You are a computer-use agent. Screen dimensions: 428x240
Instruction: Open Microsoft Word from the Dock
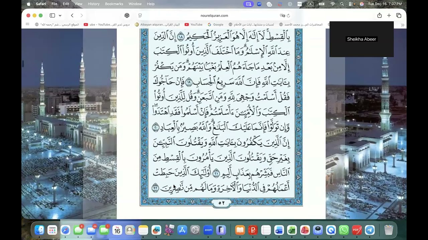pos(279,230)
